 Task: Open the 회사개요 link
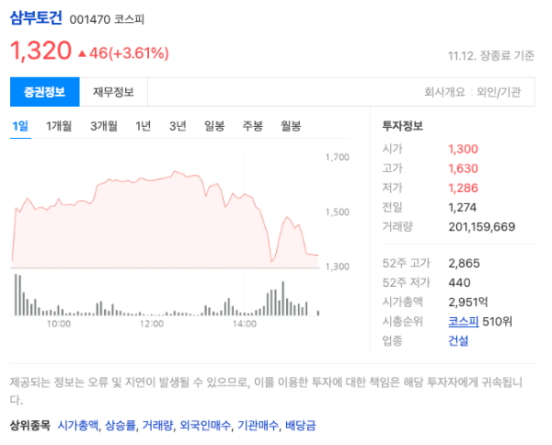444,92
